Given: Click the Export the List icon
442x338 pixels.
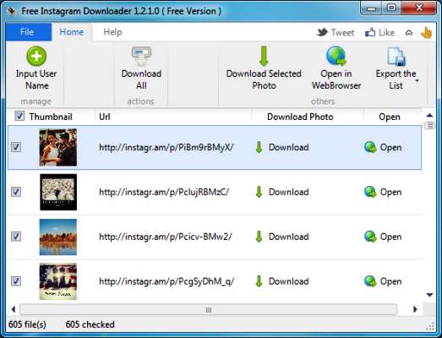Looking at the screenshot, I should click(x=396, y=57).
